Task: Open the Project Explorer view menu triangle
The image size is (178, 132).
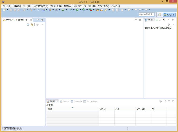Action: tap(42, 24)
